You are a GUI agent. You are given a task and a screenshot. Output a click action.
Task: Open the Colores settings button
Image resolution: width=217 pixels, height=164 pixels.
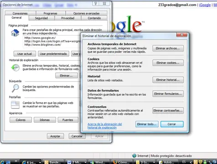[21, 120]
